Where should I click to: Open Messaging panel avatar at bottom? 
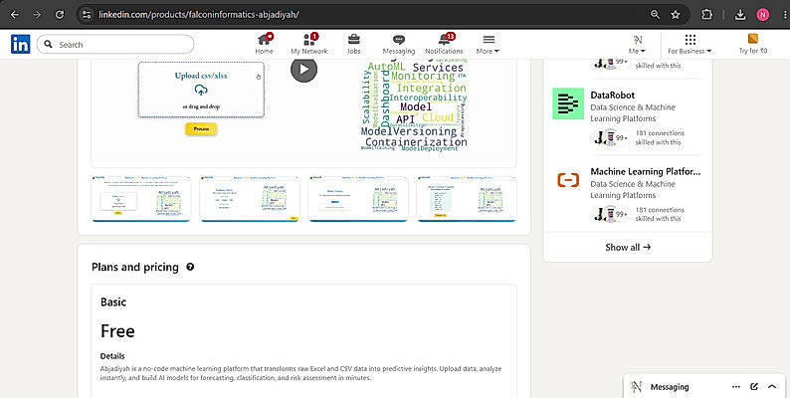point(637,387)
